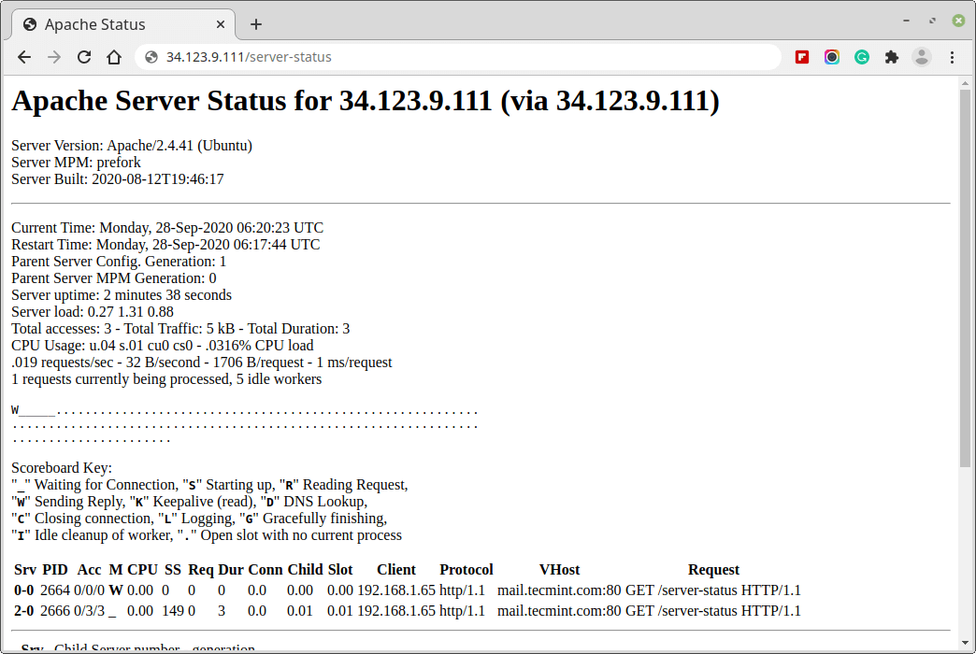Click the Srv column header
This screenshot has width=976, height=654.
pyautogui.click(x=25, y=570)
